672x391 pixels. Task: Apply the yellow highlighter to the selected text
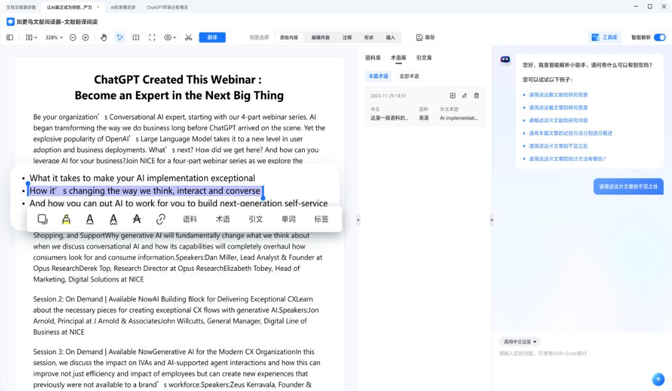(x=66, y=219)
